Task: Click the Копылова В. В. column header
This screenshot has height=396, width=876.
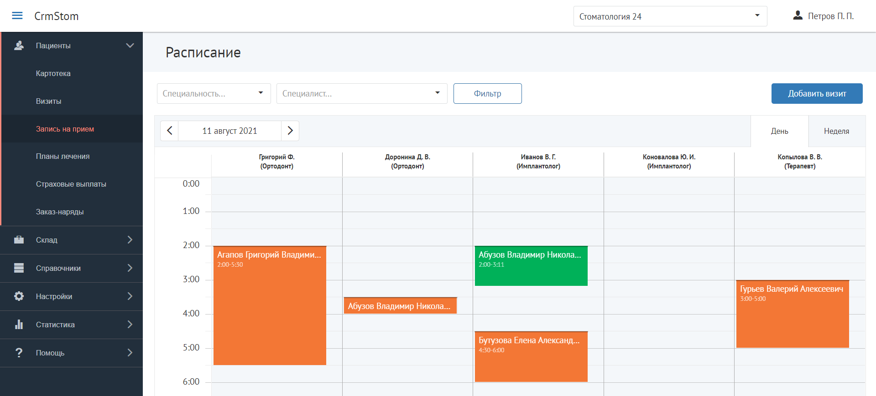Action: pyautogui.click(x=800, y=162)
